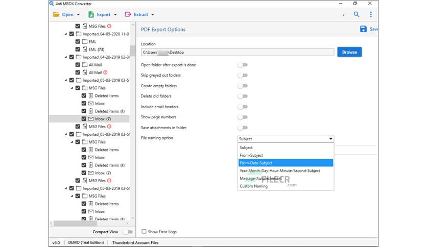Uncheck the EML (73) checkbox
The image size is (427, 247).
coord(78,49)
